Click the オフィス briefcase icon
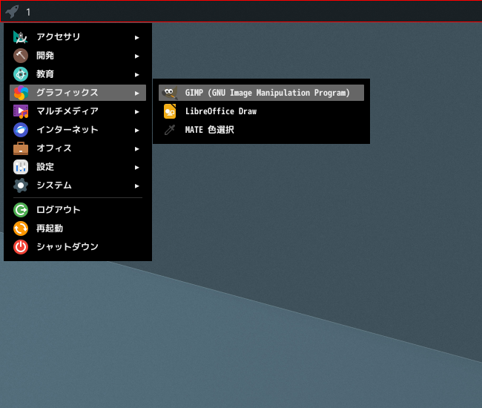This screenshot has width=482, height=408. [21, 148]
